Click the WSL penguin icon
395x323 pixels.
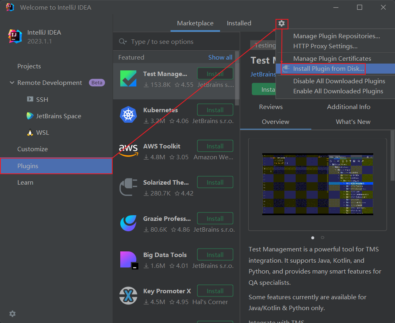click(30, 132)
